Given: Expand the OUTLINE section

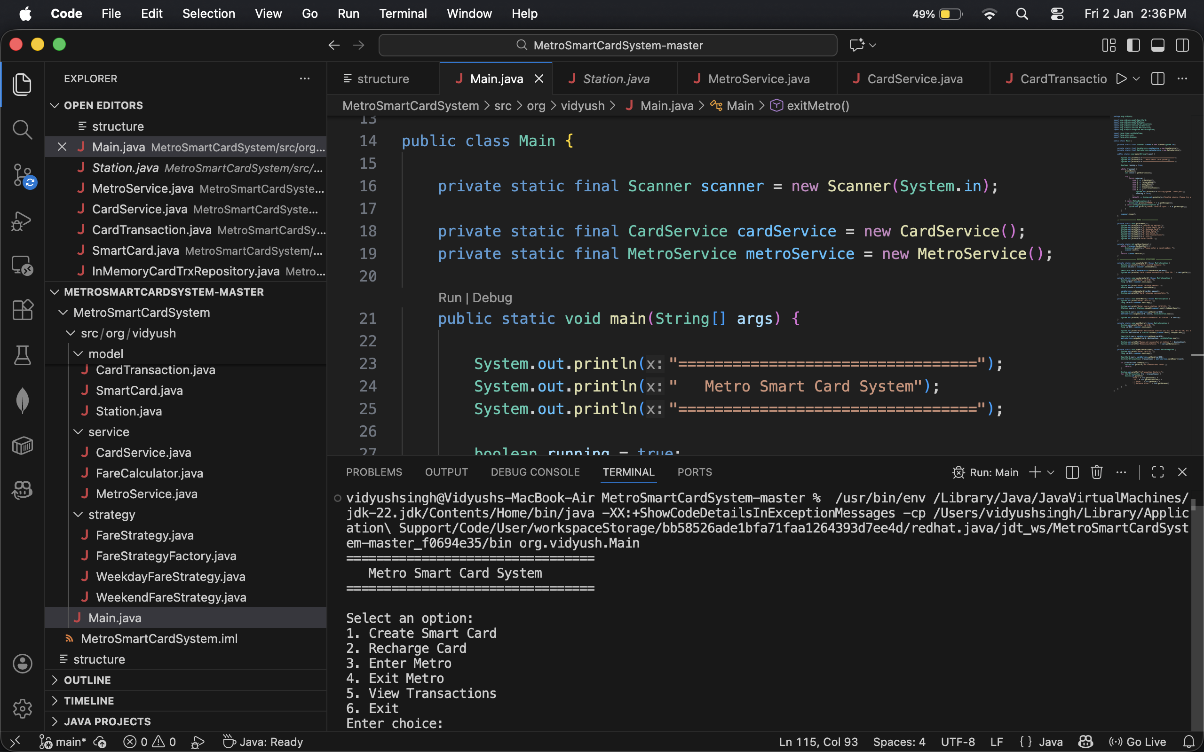Looking at the screenshot, I should pyautogui.click(x=87, y=680).
